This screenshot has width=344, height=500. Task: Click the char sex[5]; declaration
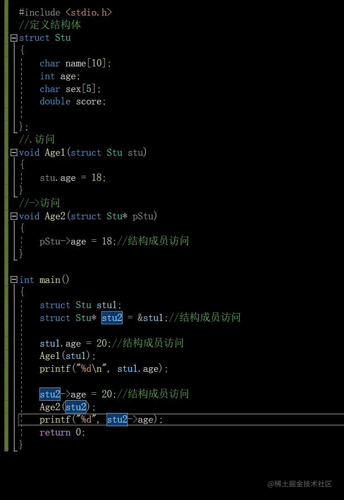click(70, 89)
